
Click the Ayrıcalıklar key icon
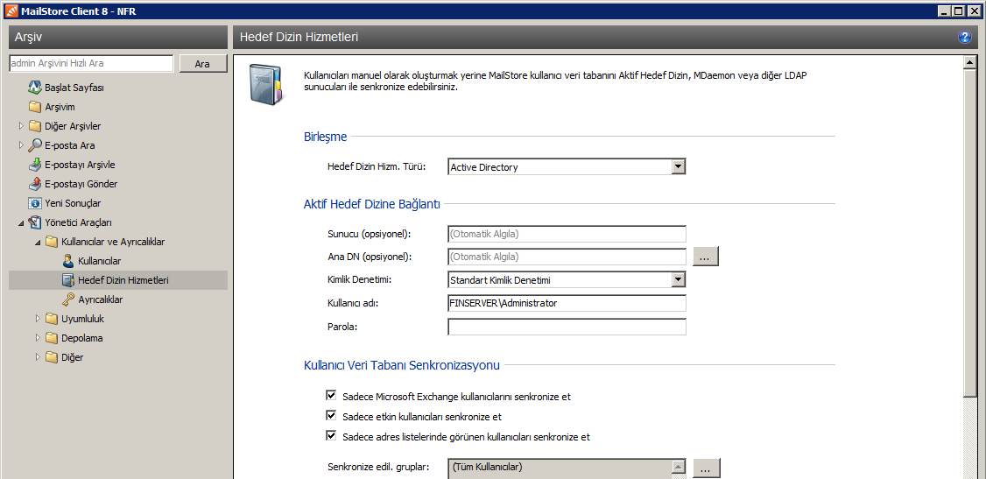(68, 299)
